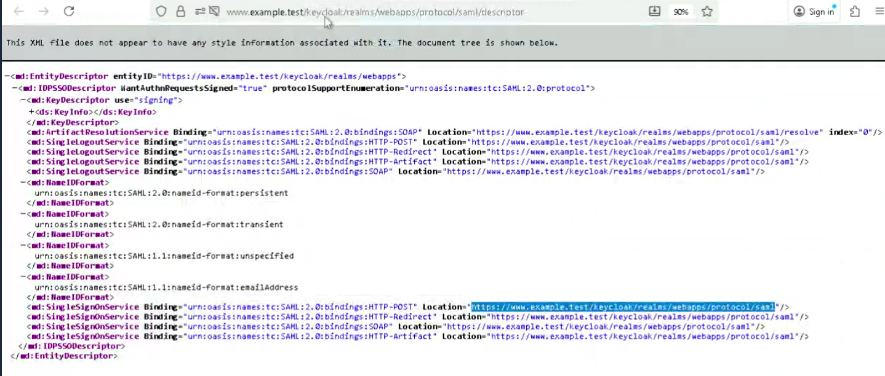This screenshot has height=376, width=885.
Task: Click the closing md:EntityDescriptor tag
Action: (x=63, y=356)
